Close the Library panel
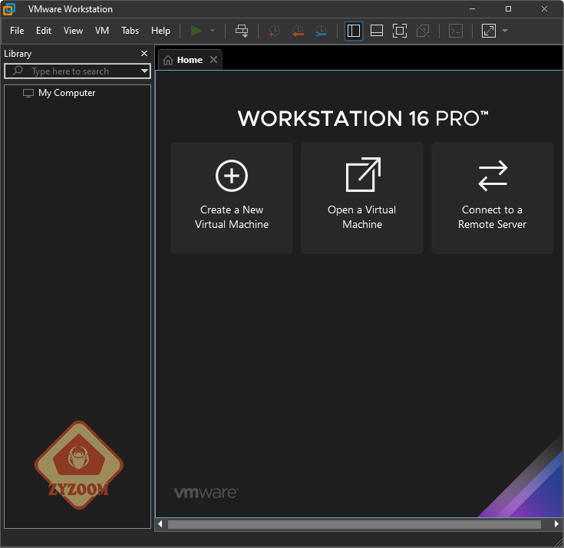The width and height of the screenshot is (564, 548). click(x=144, y=54)
